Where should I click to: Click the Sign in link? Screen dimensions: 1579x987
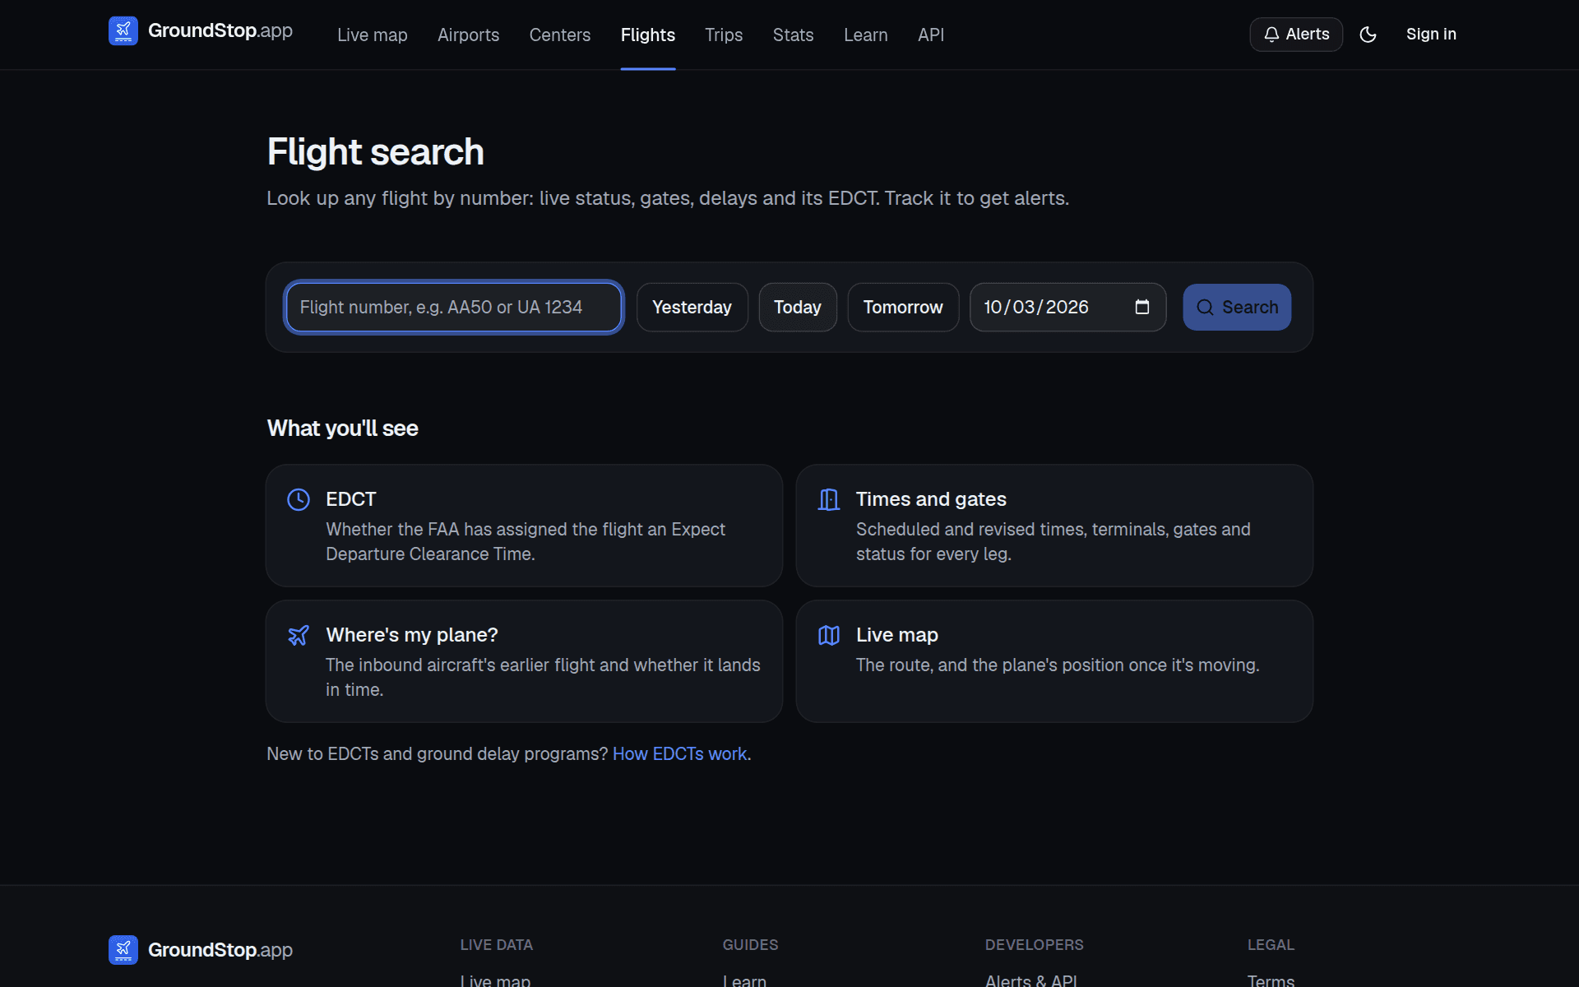pyautogui.click(x=1431, y=35)
